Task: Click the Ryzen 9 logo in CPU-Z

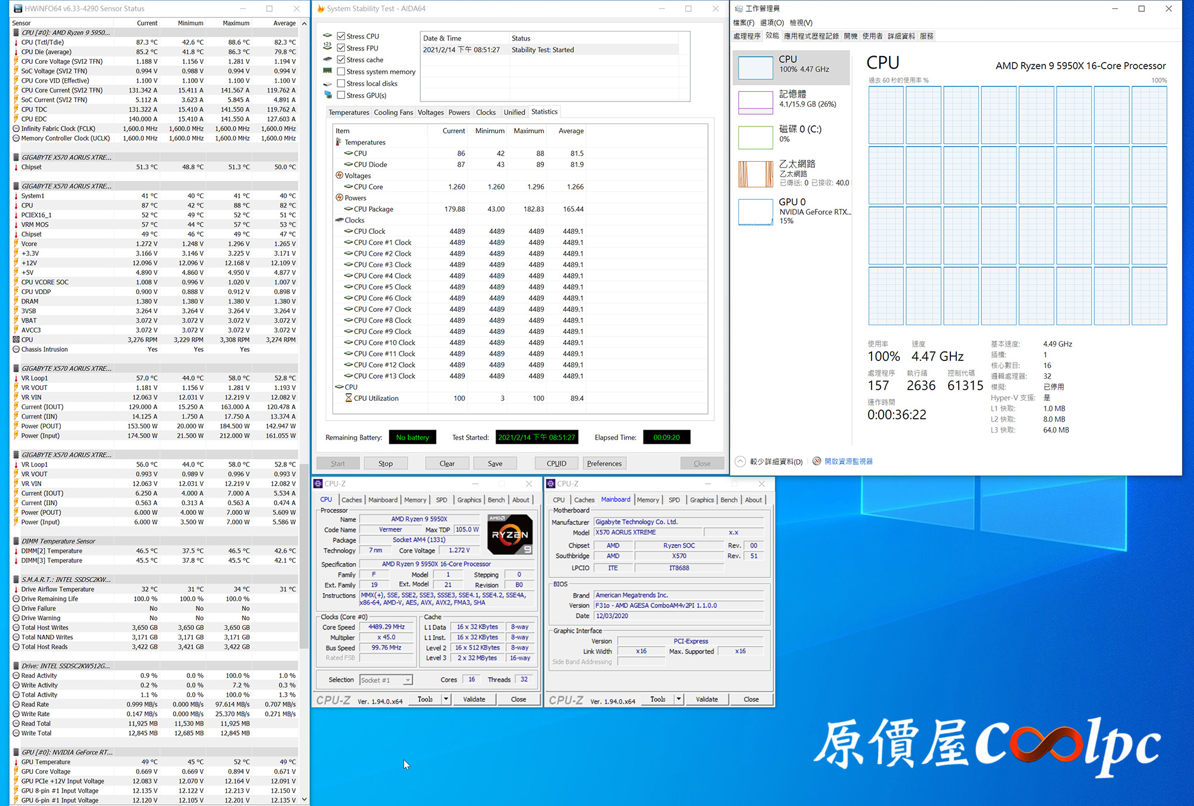Action: pyautogui.click(x=510, y=535)
